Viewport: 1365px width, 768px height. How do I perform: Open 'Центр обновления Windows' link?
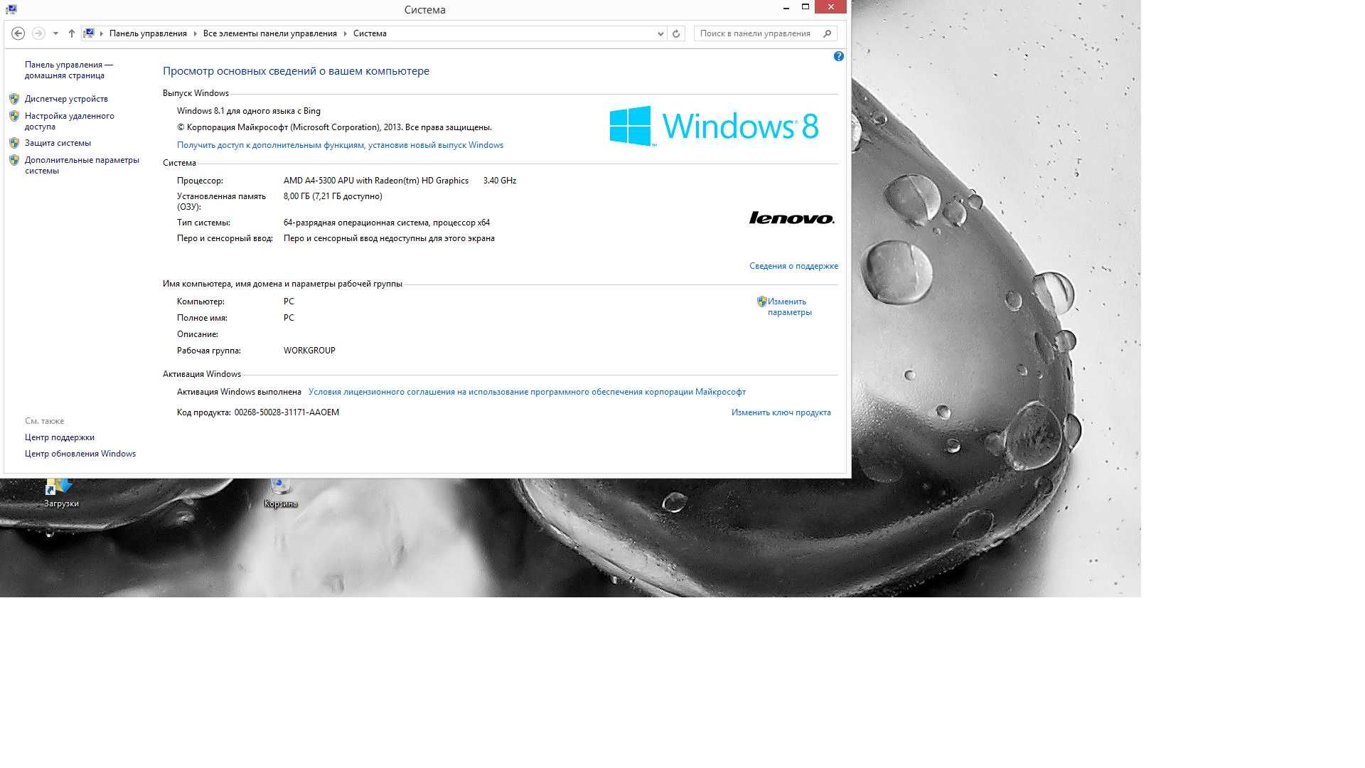pos(80,454)
